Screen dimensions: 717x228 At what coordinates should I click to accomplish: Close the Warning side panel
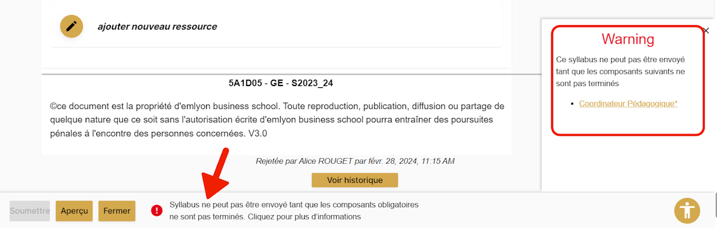pyautogui.click(x=706, y=31)
